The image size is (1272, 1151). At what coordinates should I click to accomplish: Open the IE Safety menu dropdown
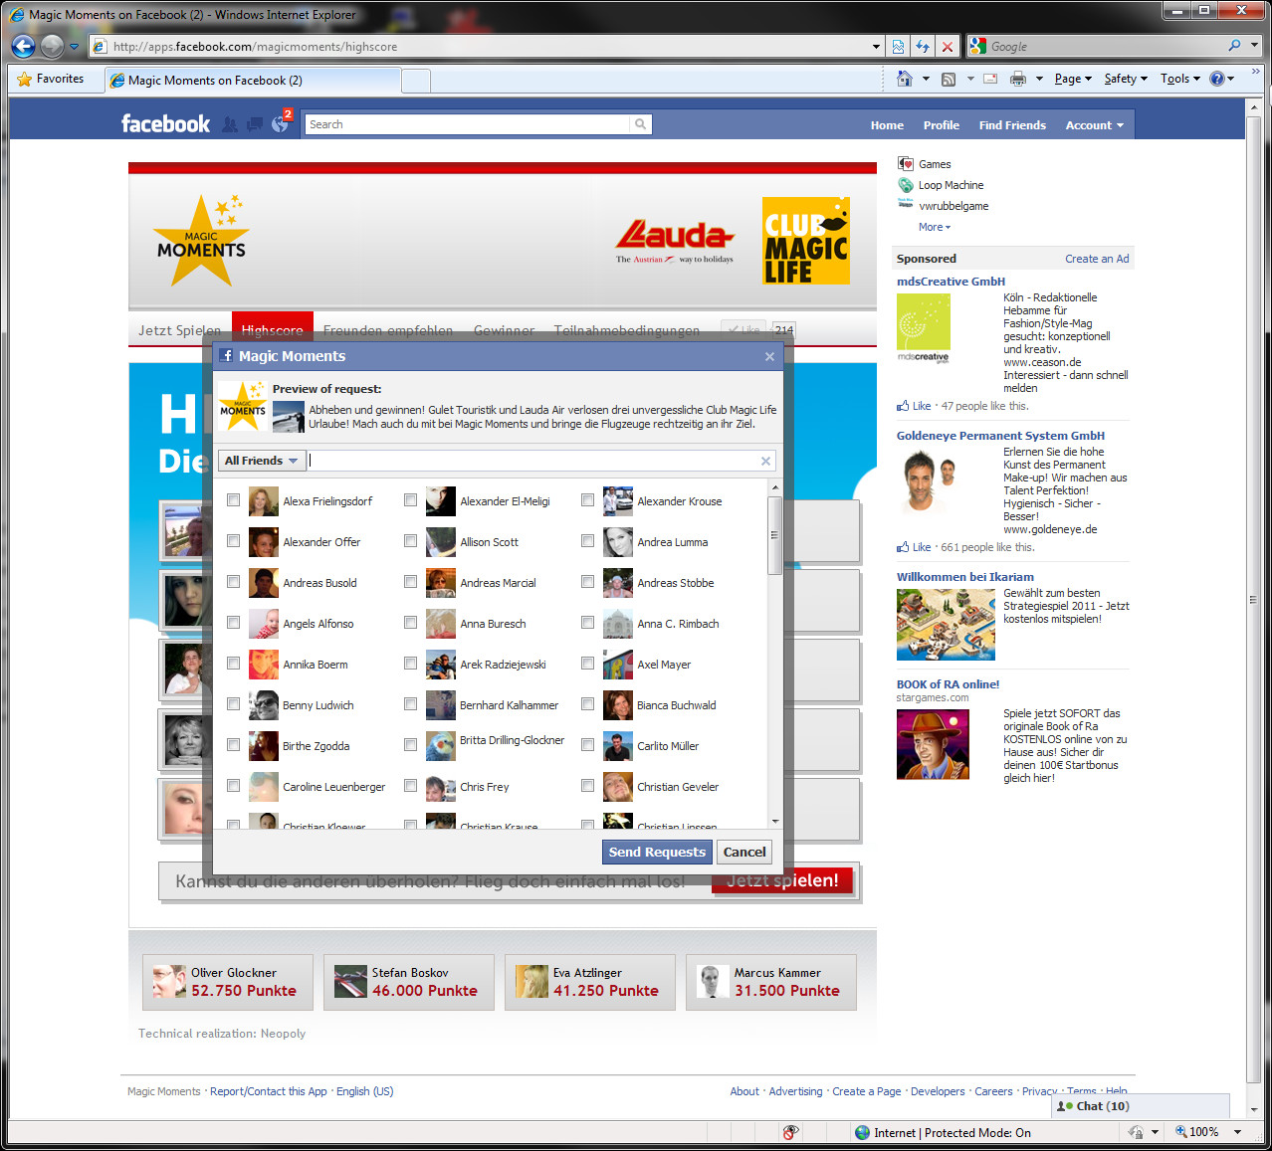(x=1126, y=79)
